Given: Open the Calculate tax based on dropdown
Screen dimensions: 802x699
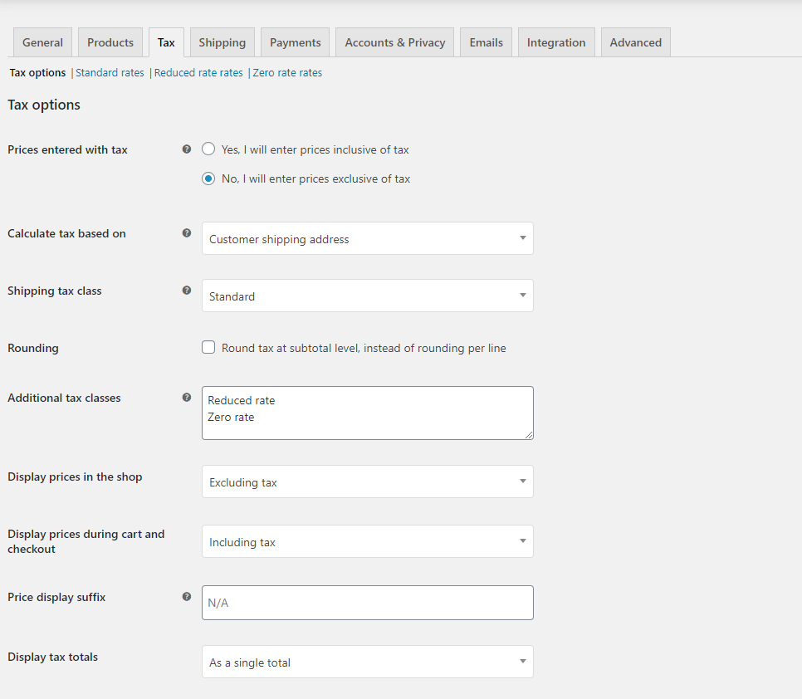Looking at the screenshot, I should tap(367, 238).
